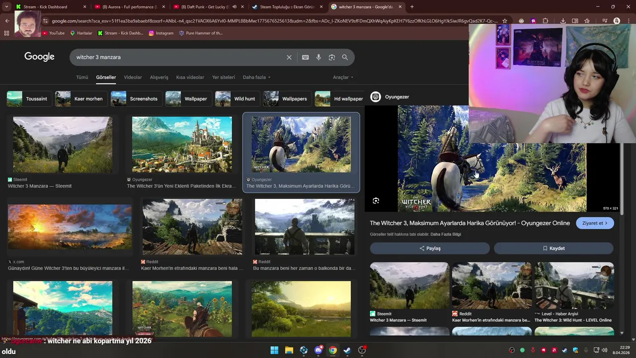
Task: Switch to Yer siteleri tab
Action: (x=224, y=77)
